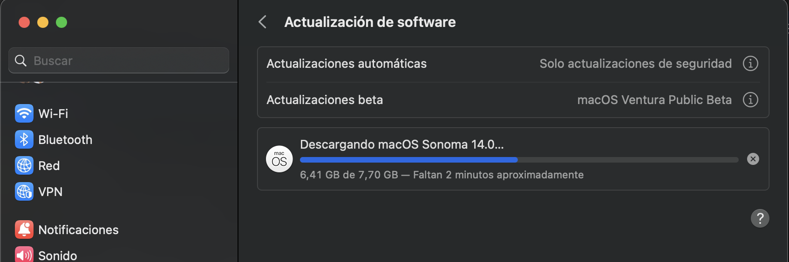Viewport: 789px width, 262px height.
Task: Open Notificaciones settings pane
Action: pyautogui.click(x=78, y=229)
